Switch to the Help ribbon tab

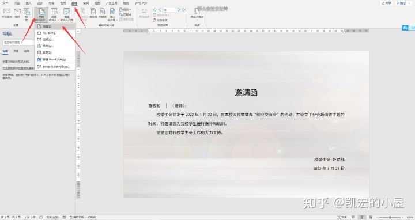[x=126, y=3]
